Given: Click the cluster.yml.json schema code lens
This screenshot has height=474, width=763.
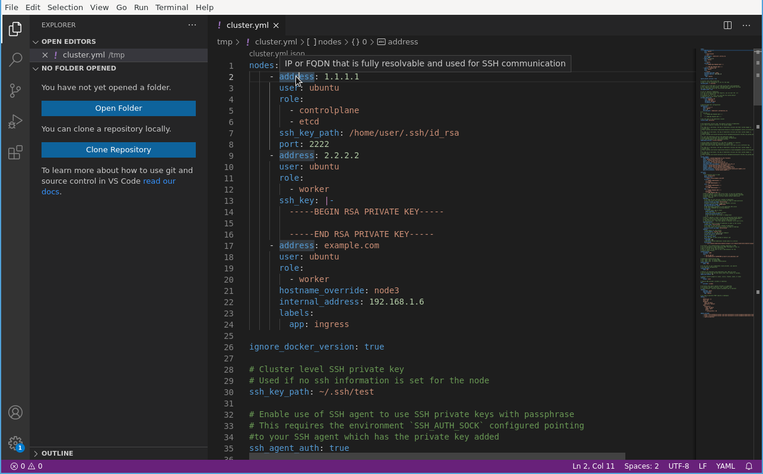Looking at the screenshot, I should tap(277, 54).
